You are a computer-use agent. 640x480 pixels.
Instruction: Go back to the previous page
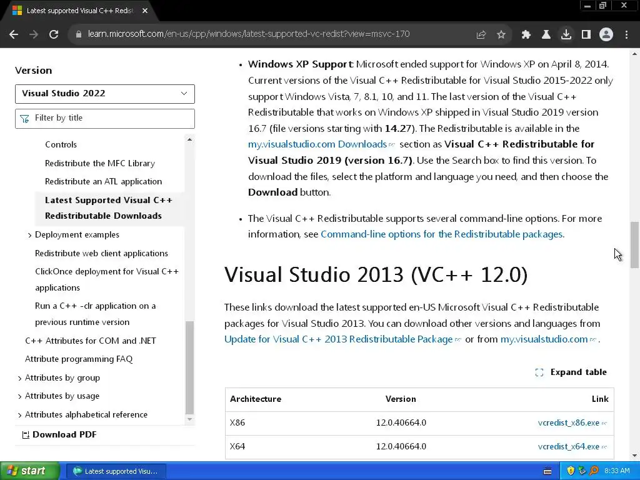tap(14, 34)
